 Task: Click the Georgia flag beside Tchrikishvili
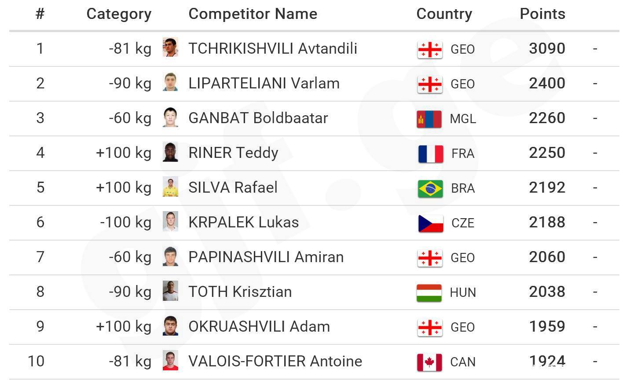429,49
